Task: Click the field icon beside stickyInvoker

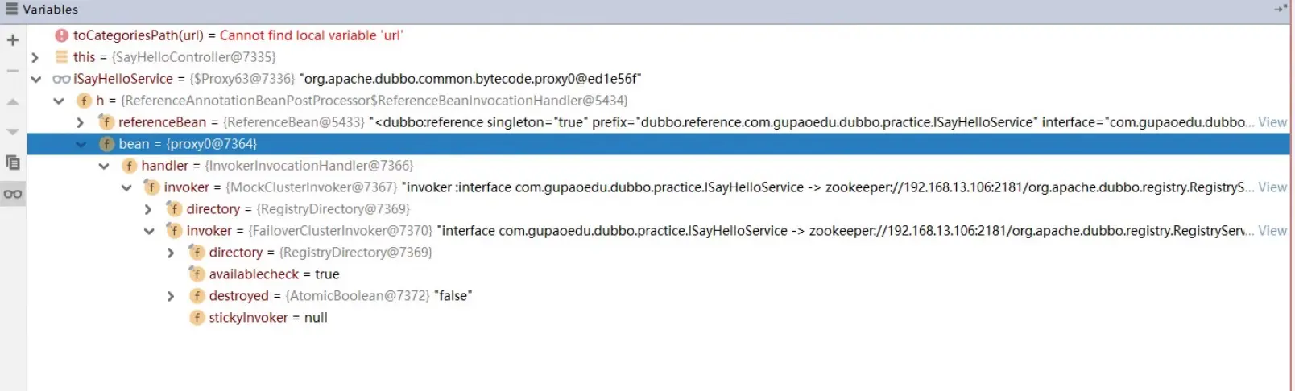Action: click(x=197, y=318)
